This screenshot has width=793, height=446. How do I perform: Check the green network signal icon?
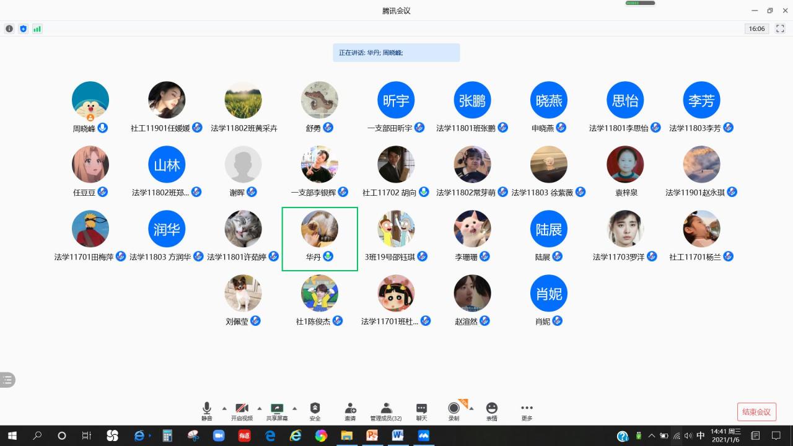pyautogui.click(x=37, y=28)
